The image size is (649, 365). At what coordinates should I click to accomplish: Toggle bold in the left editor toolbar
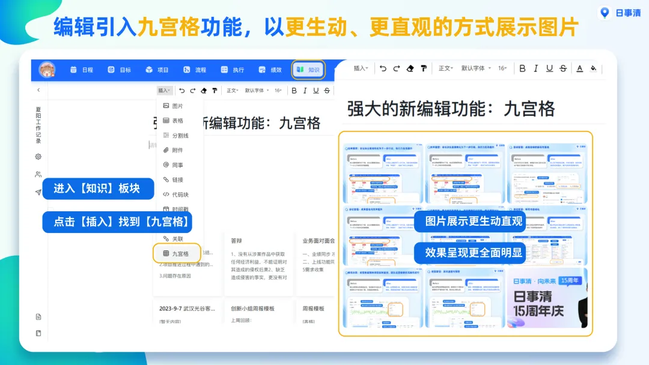[294, 91]
